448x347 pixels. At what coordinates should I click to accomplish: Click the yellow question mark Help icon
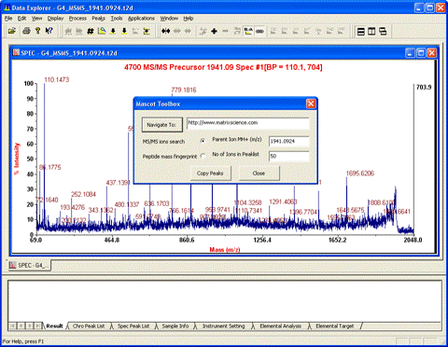[37, 31]
